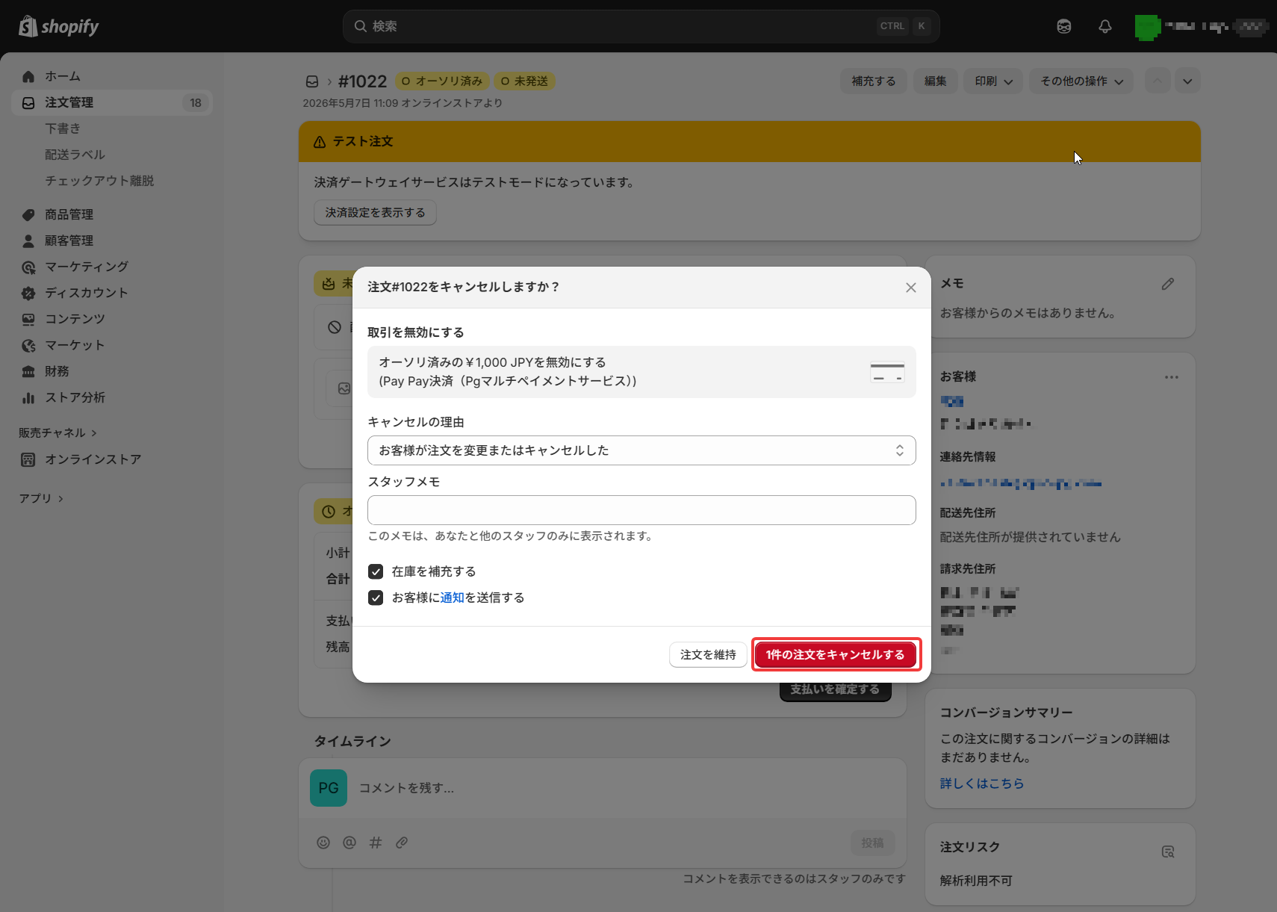Click the オーソリ済み status badge
1277x912 pixels.
click(x=442, y=81)
